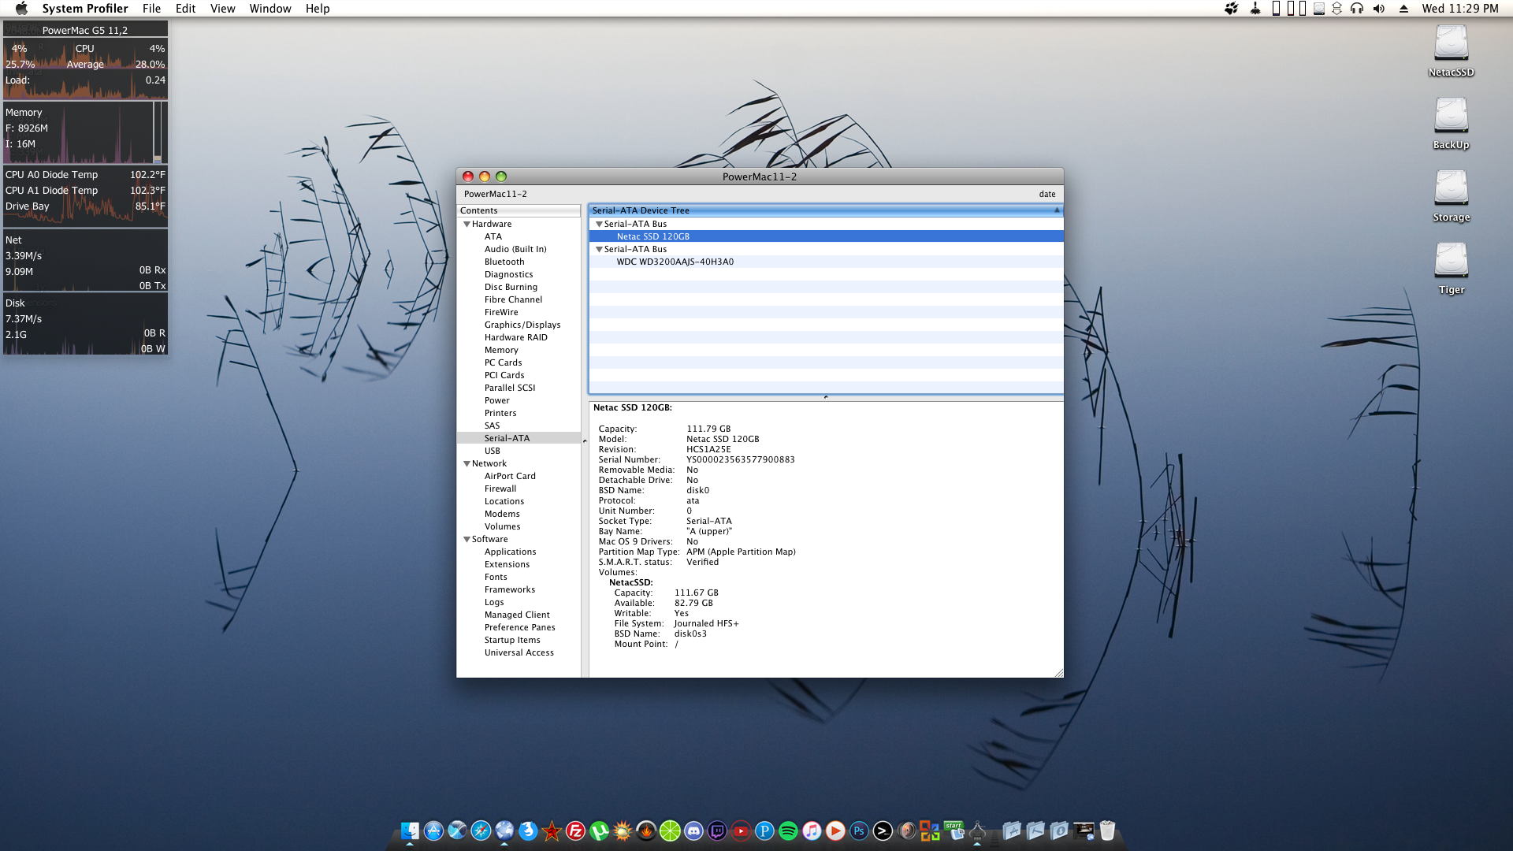Open Spotify in the dock

click(x=788, y=831)
